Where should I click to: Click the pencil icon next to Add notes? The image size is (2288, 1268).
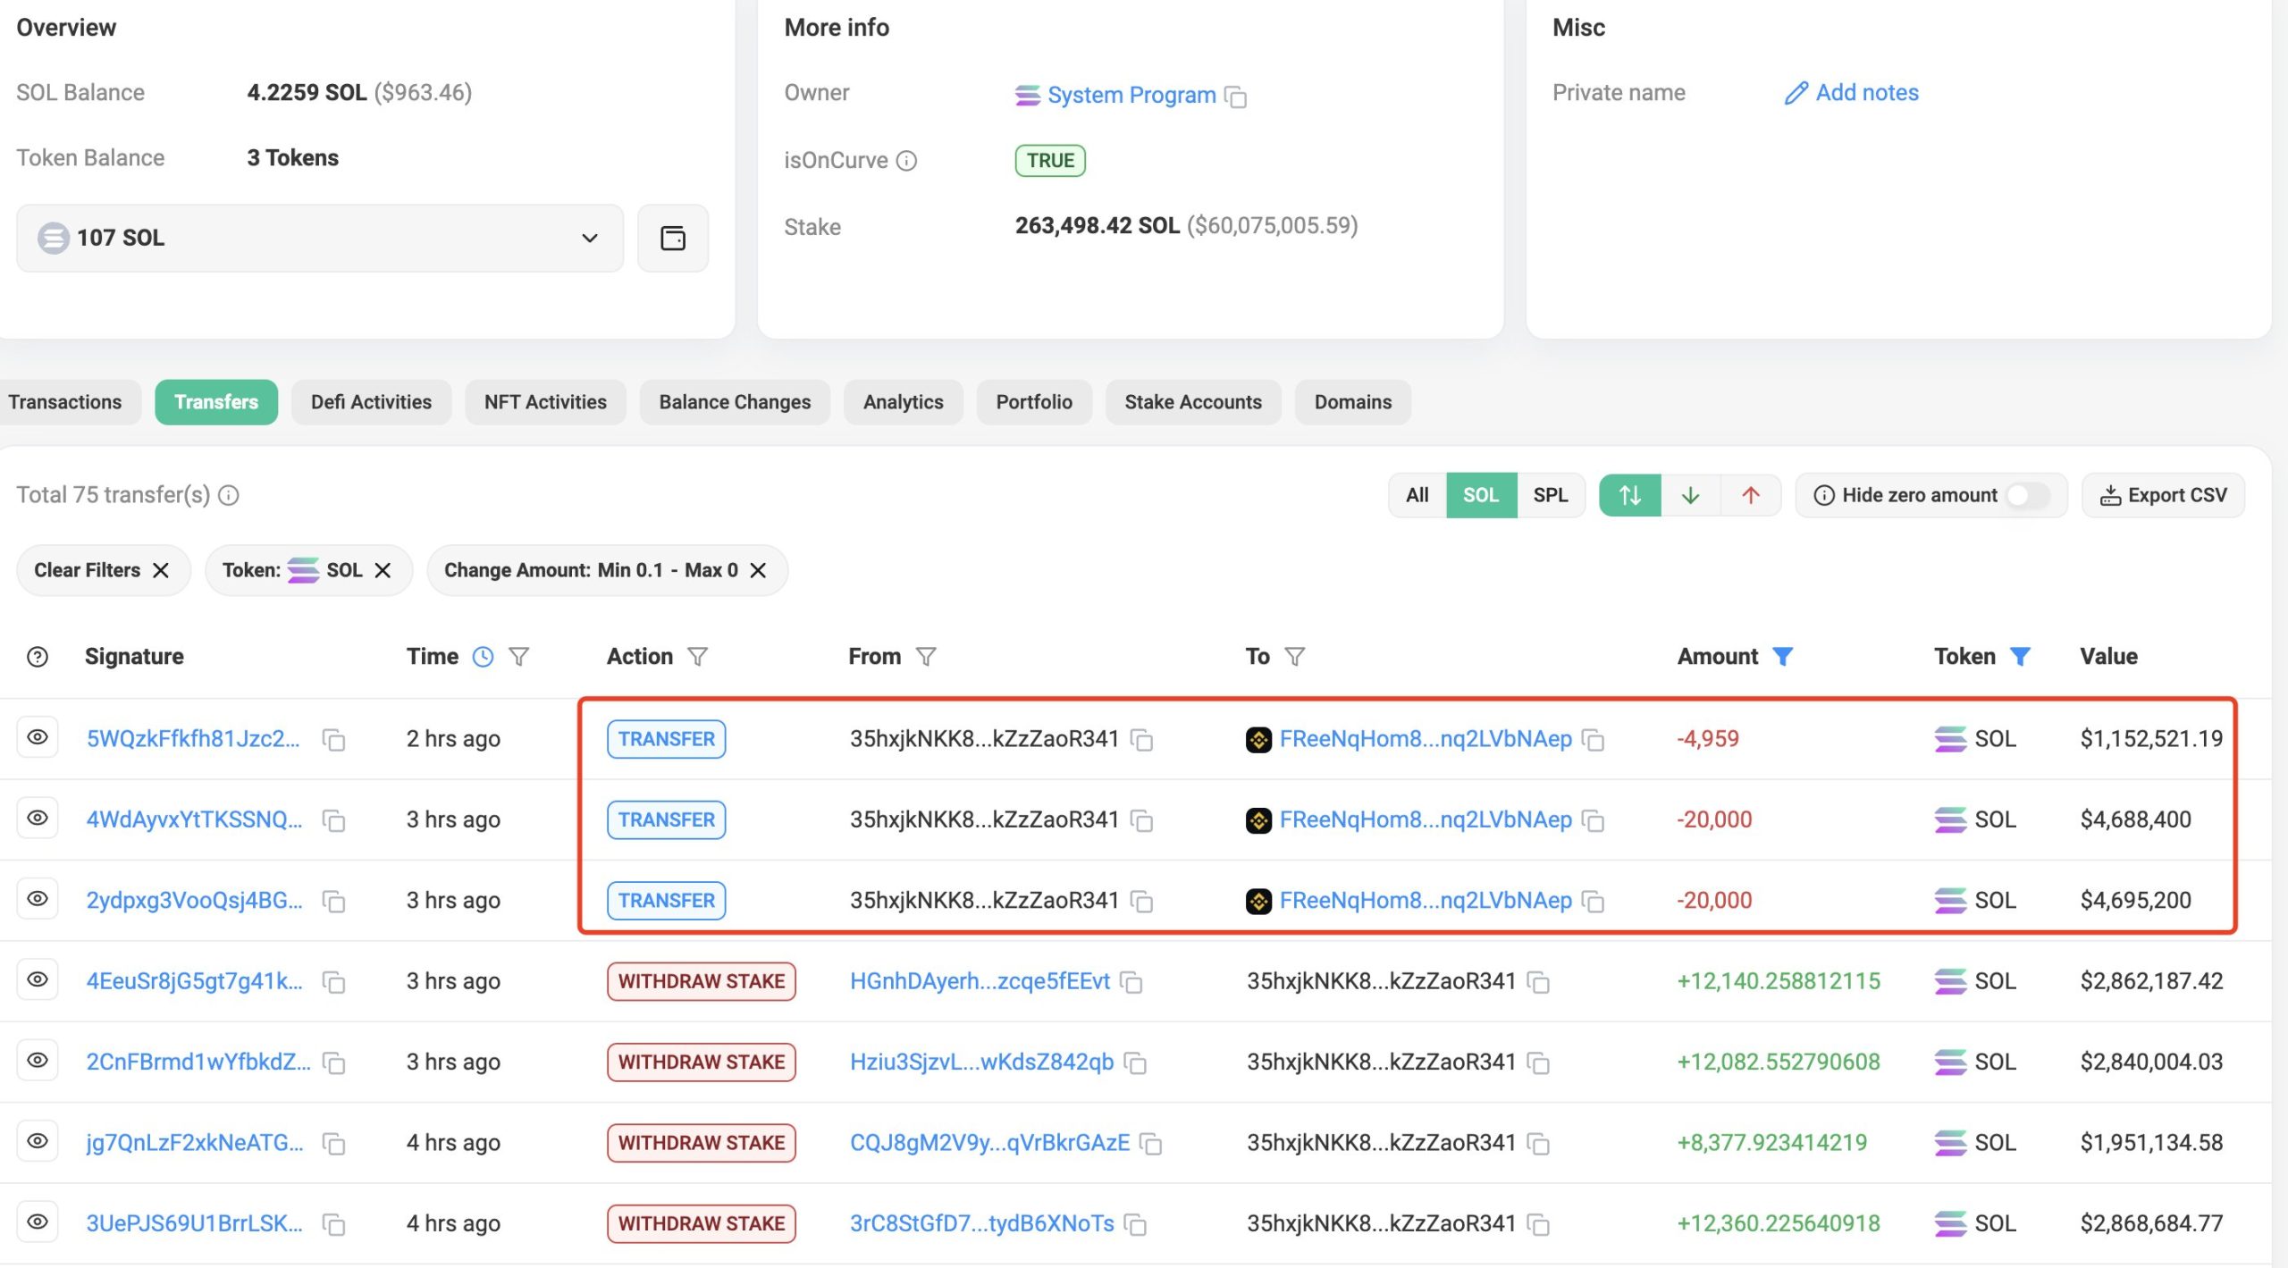1795,93
